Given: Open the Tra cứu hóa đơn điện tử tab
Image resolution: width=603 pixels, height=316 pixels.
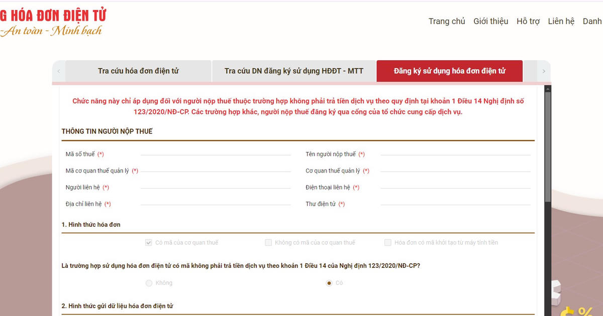Looking at the screenshot, I should coord(138,71).
